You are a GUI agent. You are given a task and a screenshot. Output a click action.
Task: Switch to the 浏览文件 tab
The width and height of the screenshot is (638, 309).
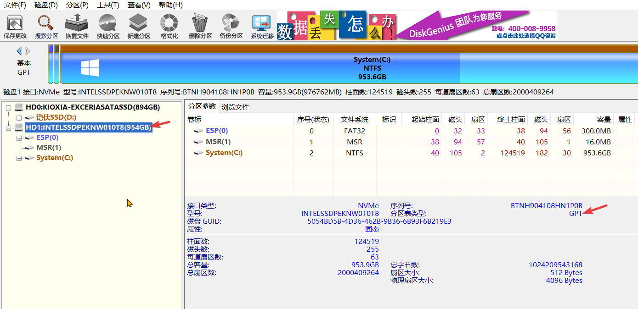coord(235,107)
